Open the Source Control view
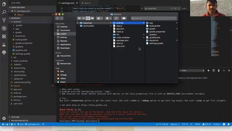232x131 pixels. [x=4, y=20]
